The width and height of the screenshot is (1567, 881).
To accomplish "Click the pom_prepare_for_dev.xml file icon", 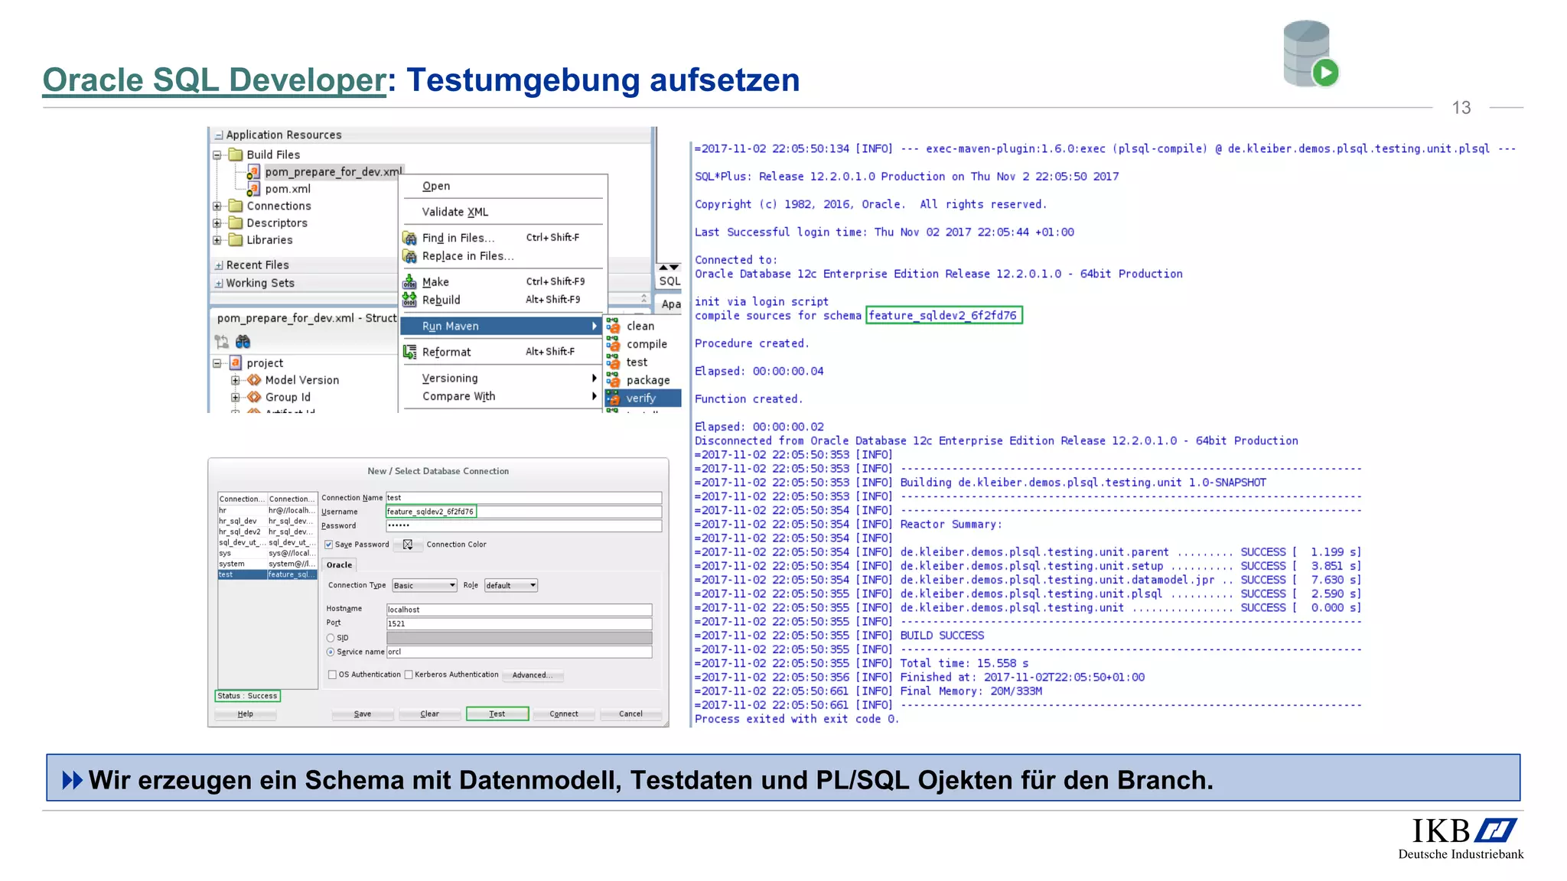I will coord(253,172).
